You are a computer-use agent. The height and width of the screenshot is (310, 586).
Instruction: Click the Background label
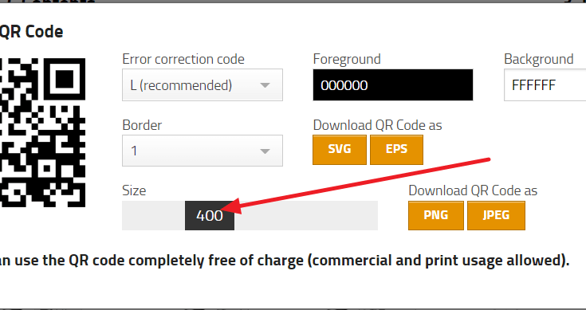coord(538,59)
